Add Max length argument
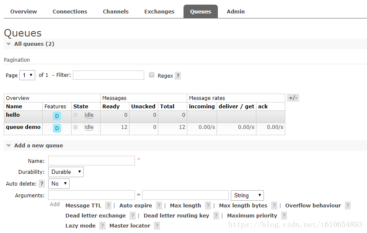This screenshot has width=367, height=233. click(x=185, y=206)
